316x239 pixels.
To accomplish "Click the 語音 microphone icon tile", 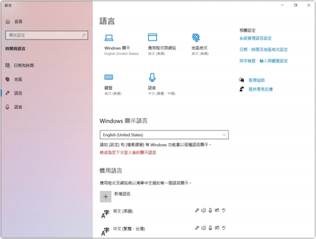I will tap(152, 77).
